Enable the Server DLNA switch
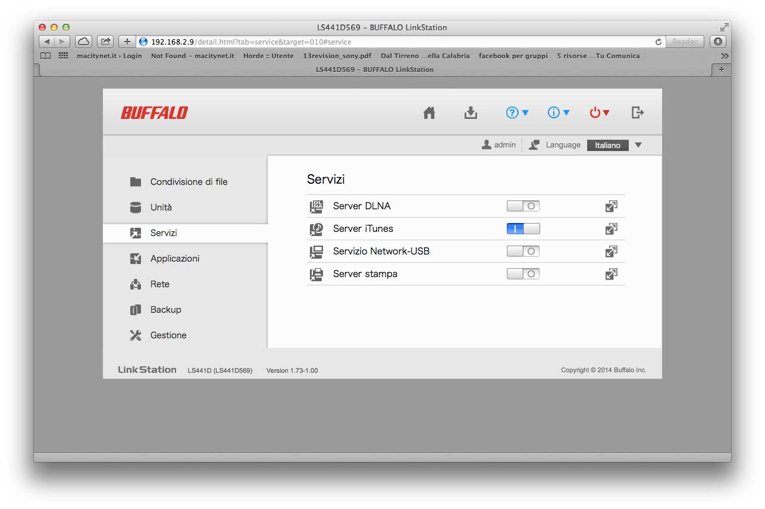This screenshot has height=509, width=765. [523, 206]
